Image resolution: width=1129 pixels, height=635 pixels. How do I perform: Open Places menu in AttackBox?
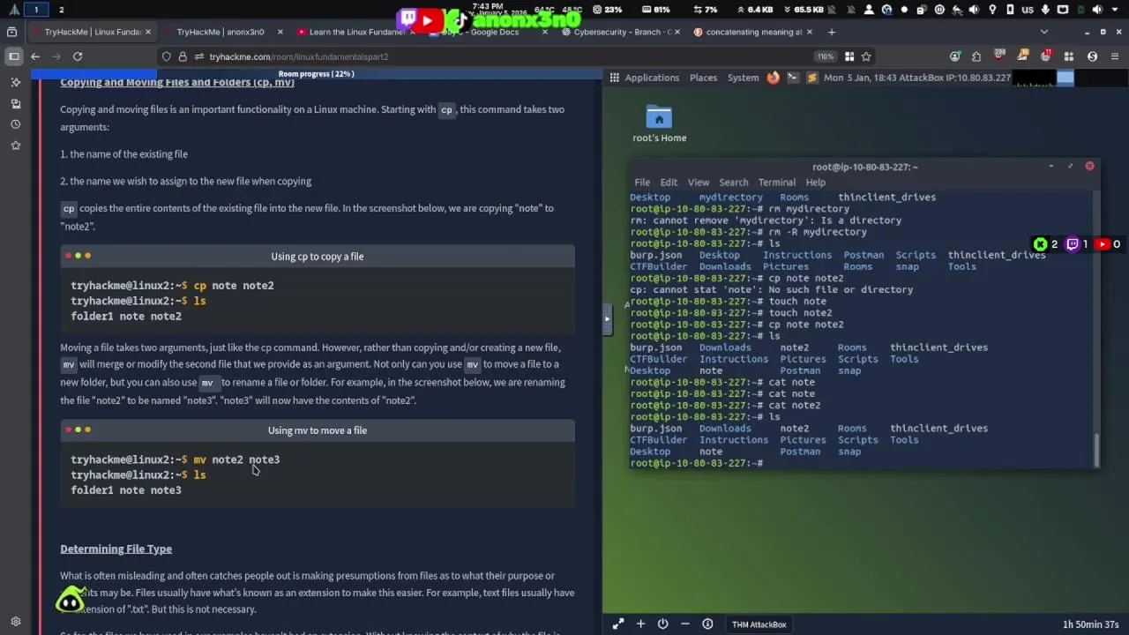[703, 78]
